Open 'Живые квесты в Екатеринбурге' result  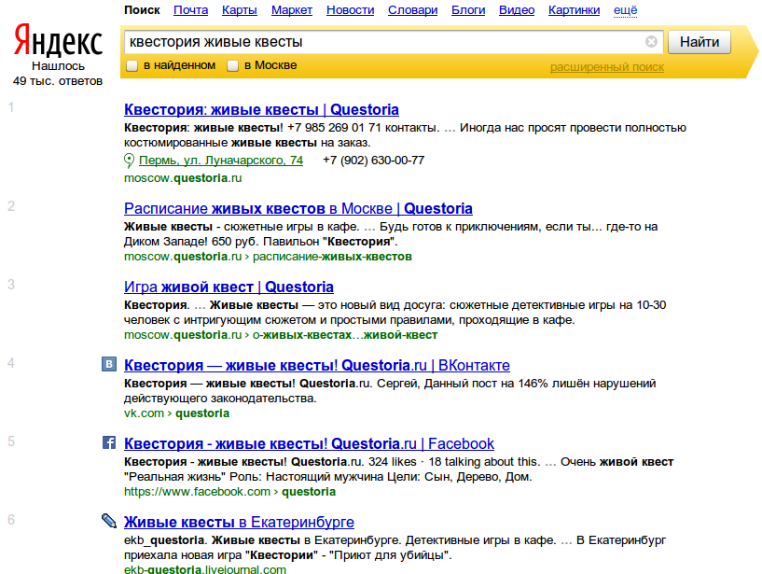click(239, 522)
